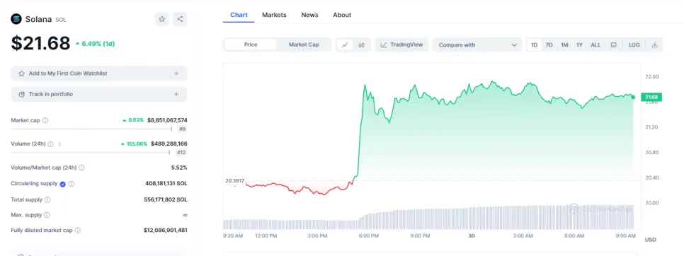684x256 pixels.
Task: Click the $12,086,901,481 diluted cap value
Action: point(165,231)
